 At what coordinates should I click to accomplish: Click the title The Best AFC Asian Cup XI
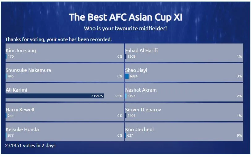tap(126, 17)
